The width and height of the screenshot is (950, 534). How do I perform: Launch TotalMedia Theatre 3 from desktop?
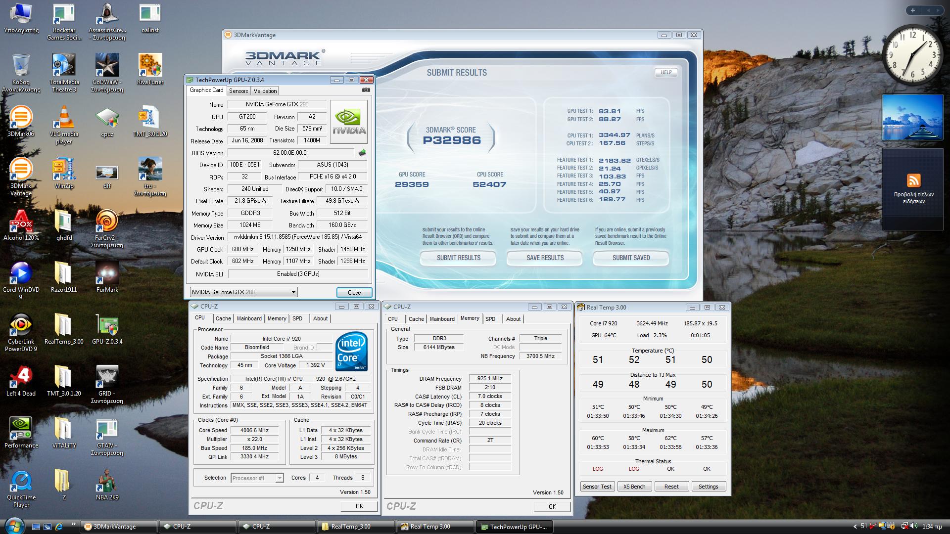pyautogui.click(x=64, y=73)
